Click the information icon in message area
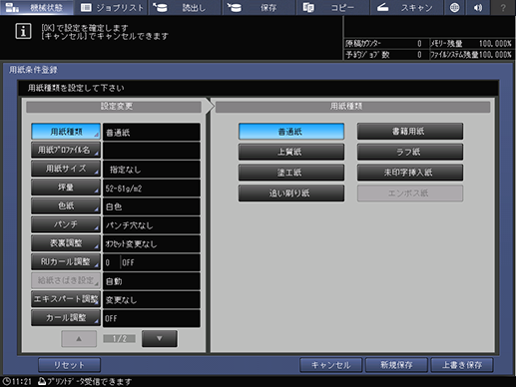This screenshot has height=387, width=516. click(23, 31)
